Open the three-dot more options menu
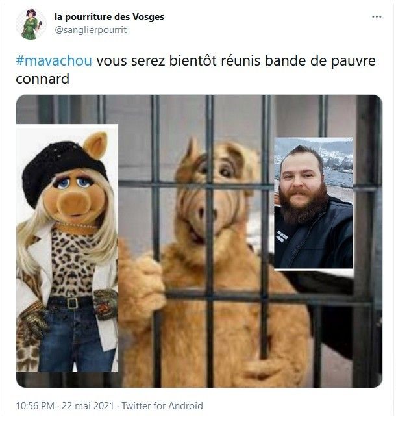Viewport: 396px width, 430px height. [377, 17]
